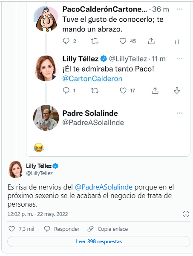
Task: Click Responder to reply to tweet
Action: click(x=62, y=229)
